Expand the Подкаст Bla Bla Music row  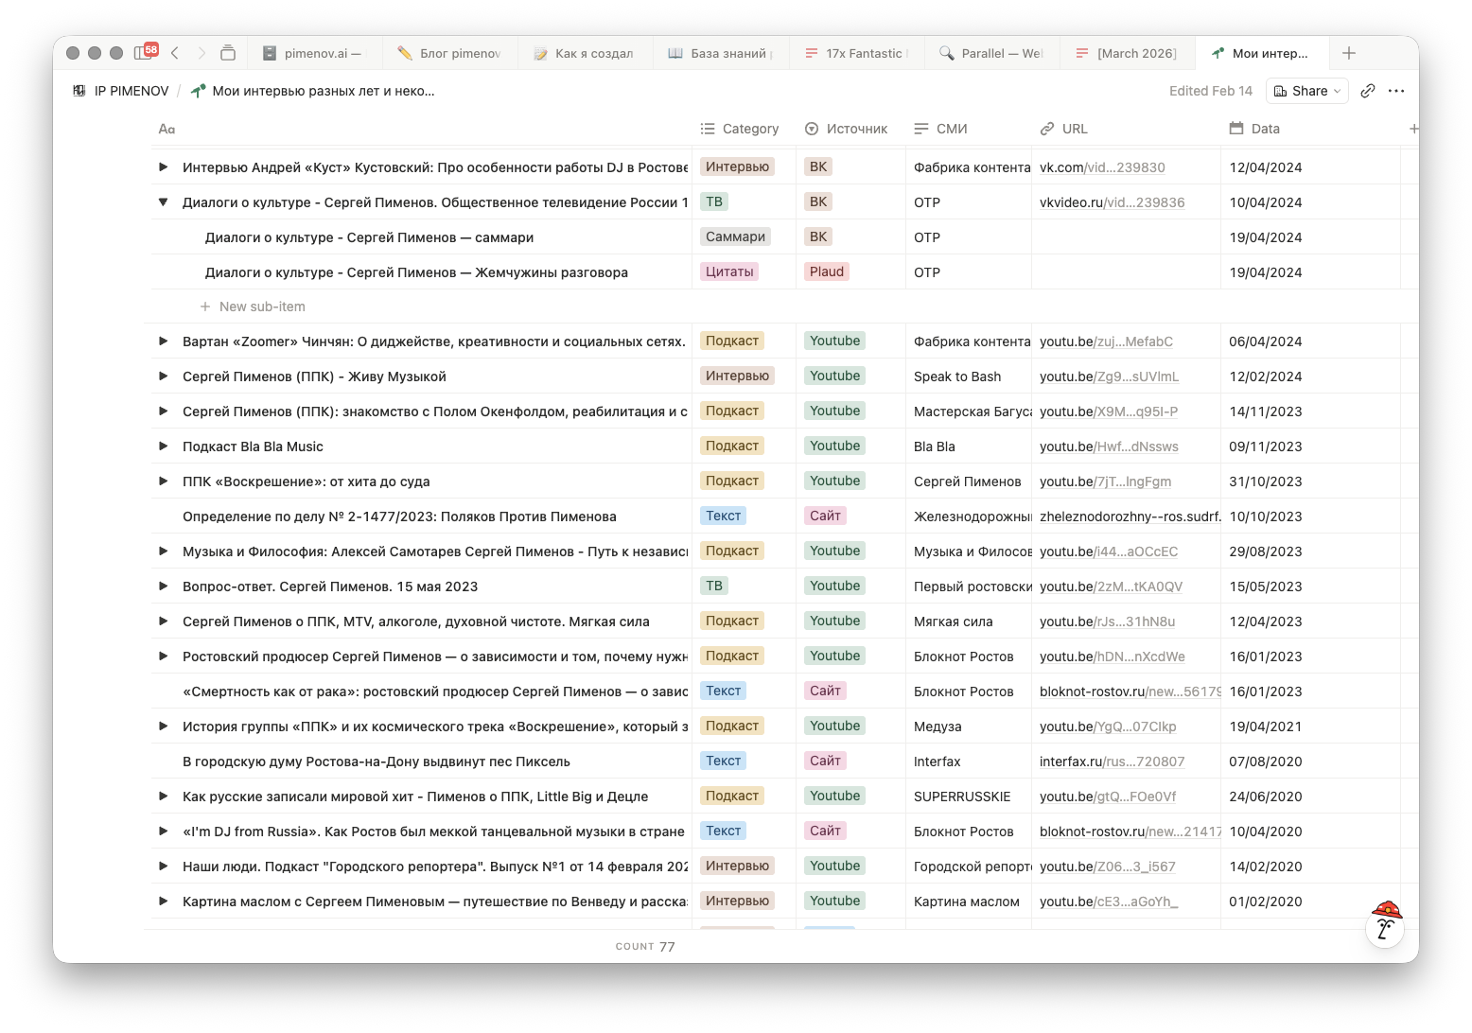click(163, 446)
